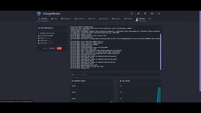Click the external link icon after Settings
Image resolution: width=201 pixels, height=113 pixels.
pyautogui.click(x=150, y=19)
